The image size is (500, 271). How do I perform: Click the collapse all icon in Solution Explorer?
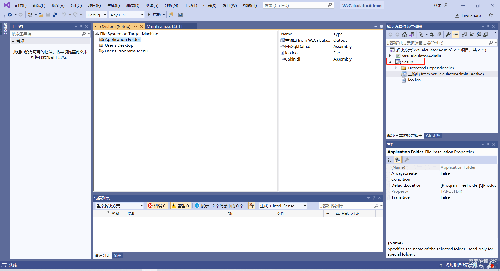(x=439, y=34)
